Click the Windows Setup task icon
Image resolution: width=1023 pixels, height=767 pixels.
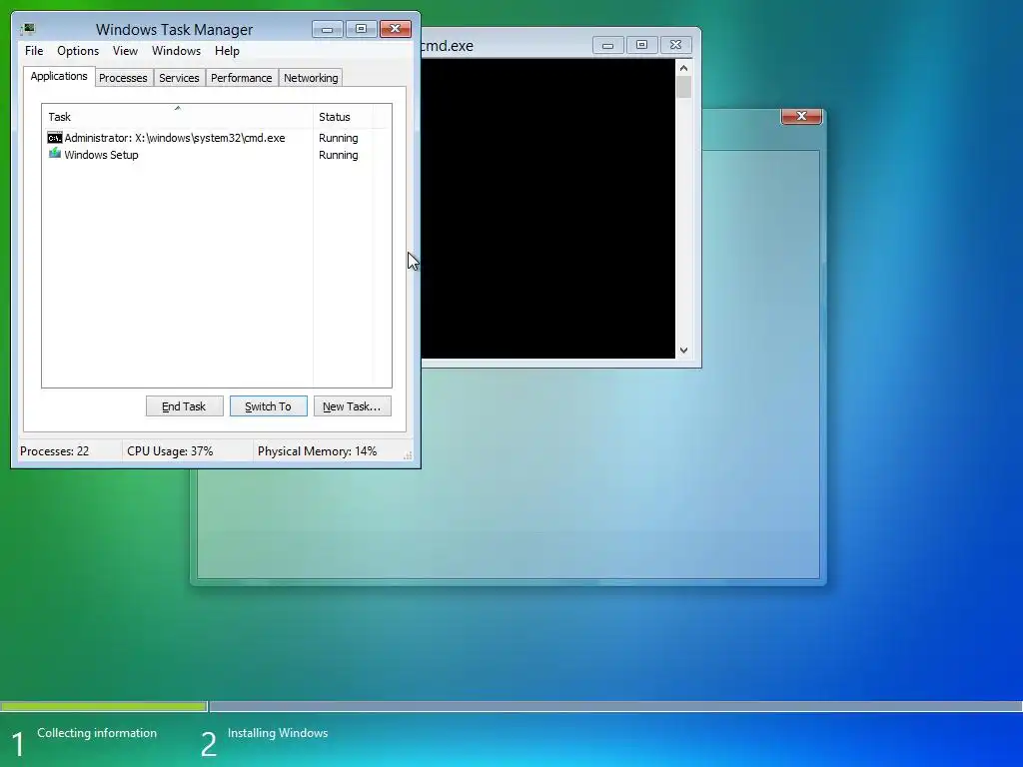55,154
